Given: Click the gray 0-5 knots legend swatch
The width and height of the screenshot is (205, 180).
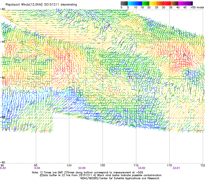Looking at the screenshot, I should coord(124,3).
